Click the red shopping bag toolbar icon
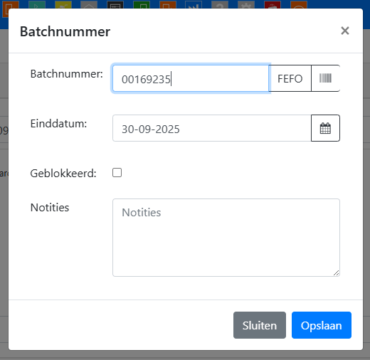This screenshot has width=370, height=360. (273, 5)
